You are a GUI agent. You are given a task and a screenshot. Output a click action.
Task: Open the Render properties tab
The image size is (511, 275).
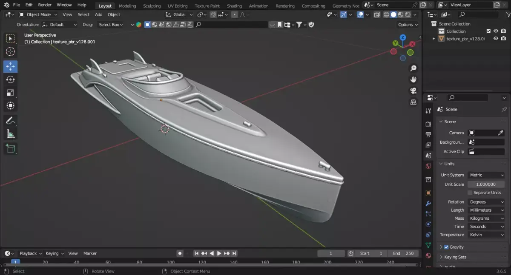(428, 124)
